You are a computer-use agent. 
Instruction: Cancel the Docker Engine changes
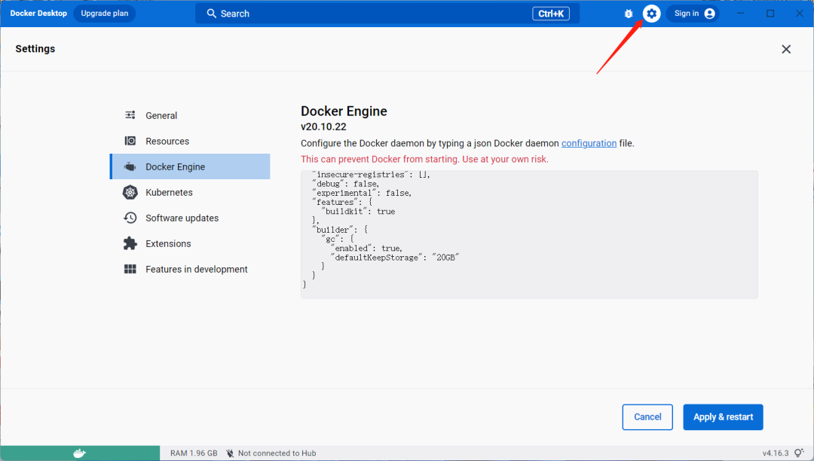click(647, 417)
